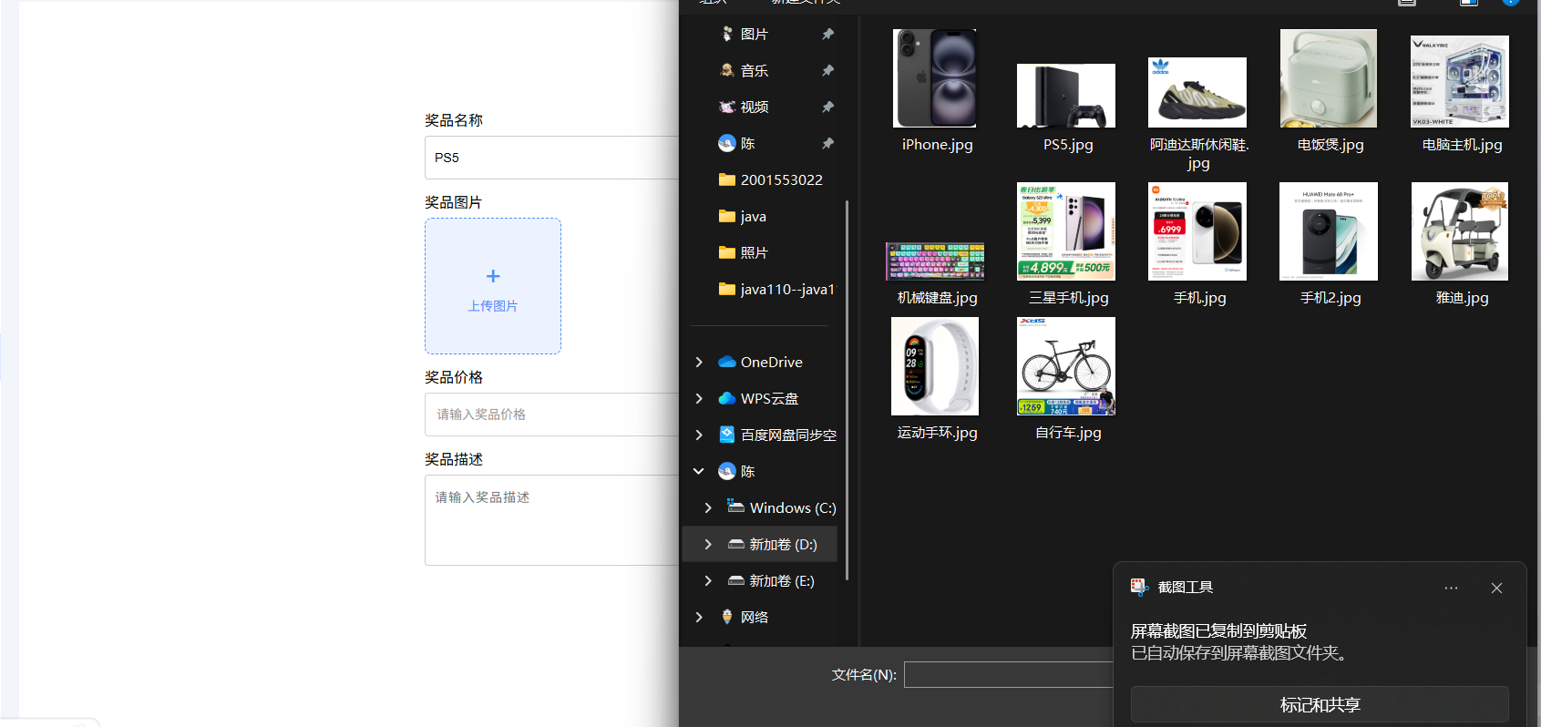Screen dimensions: 1541x727
Task: Select the 电脑主机.jpg thumbnail
Action: (1460, 81)
